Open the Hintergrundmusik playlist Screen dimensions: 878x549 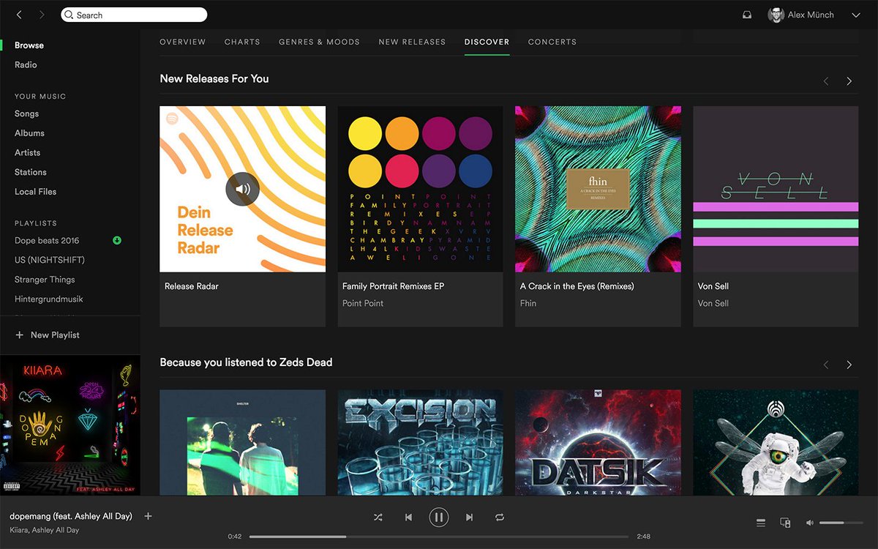click(x=49, y=299)
